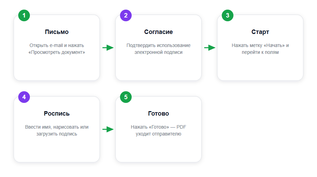The width and height of the screenshot is (317, 177).
Task: Click description about PDF уходит отправителю
Action: (x=158, y=130)
